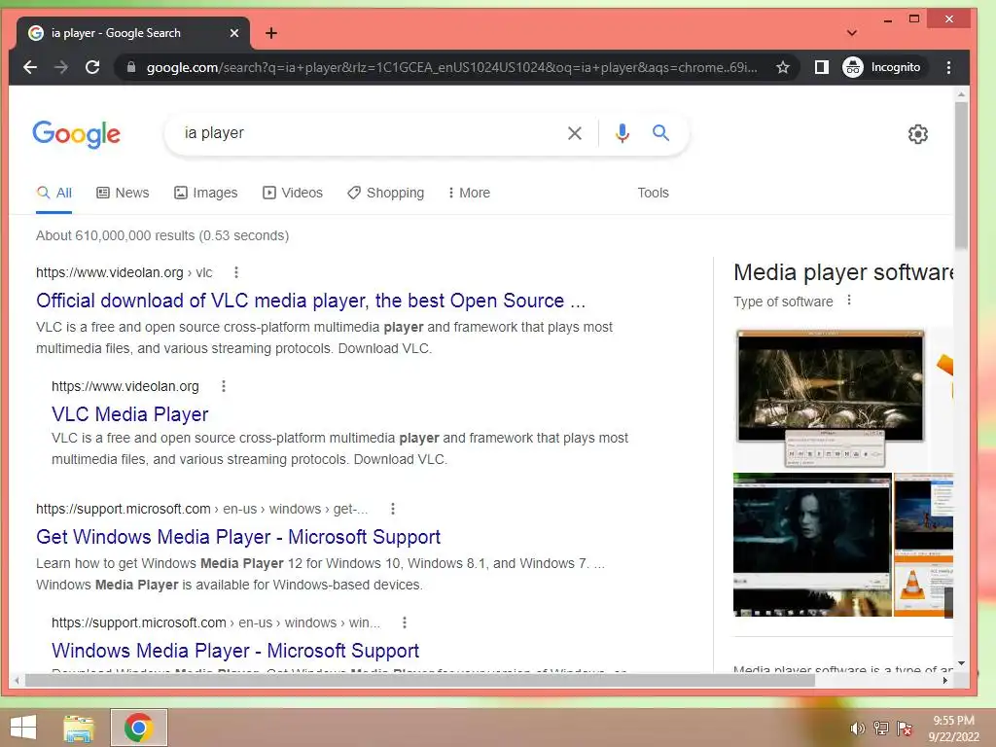Switch to the Shopping tab
Screen dimensions: 996x747
tap(385, 193)
